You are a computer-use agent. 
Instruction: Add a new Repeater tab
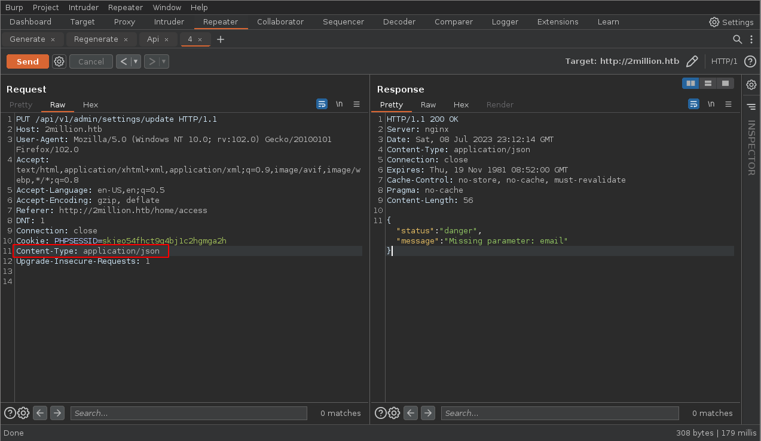pos(221,39)
